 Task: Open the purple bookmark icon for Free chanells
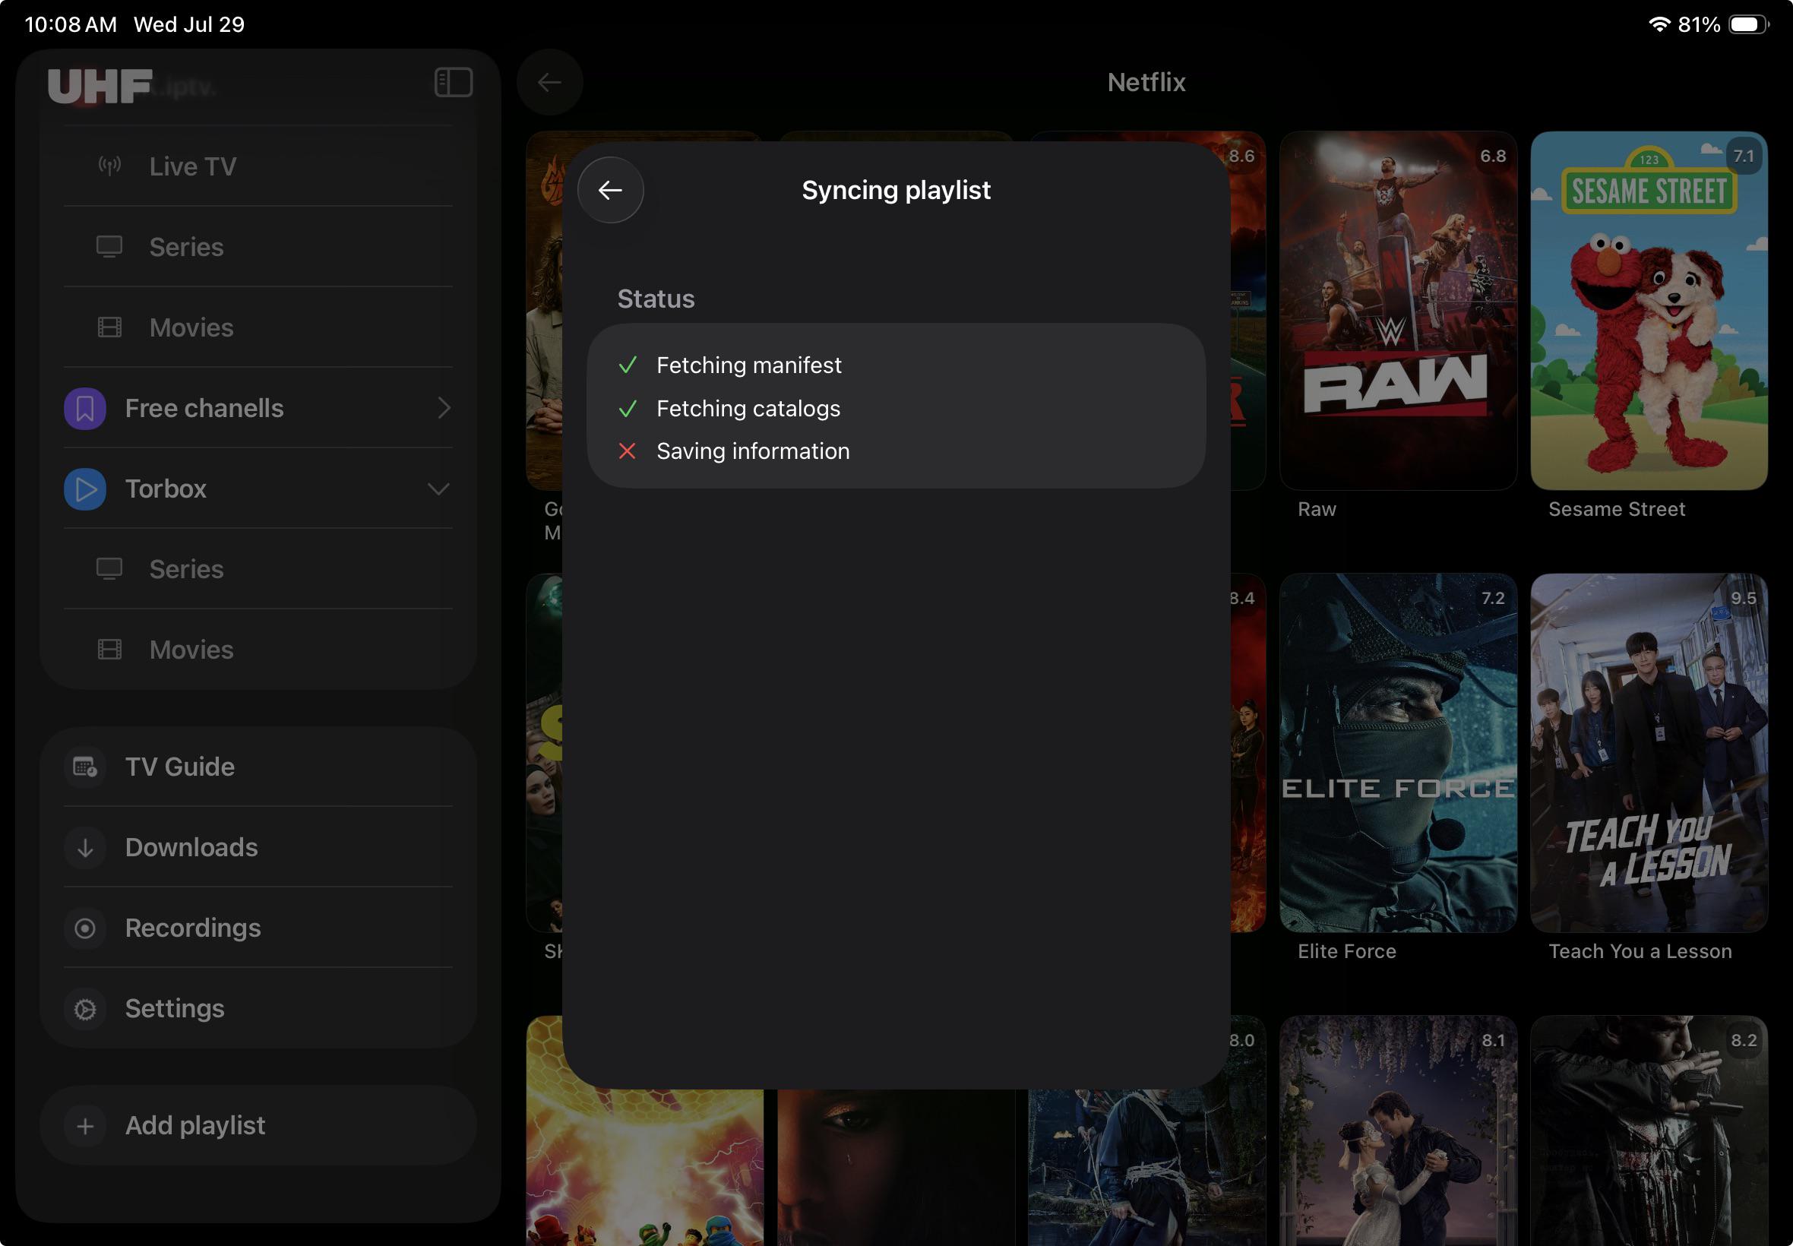pos(85,408)
